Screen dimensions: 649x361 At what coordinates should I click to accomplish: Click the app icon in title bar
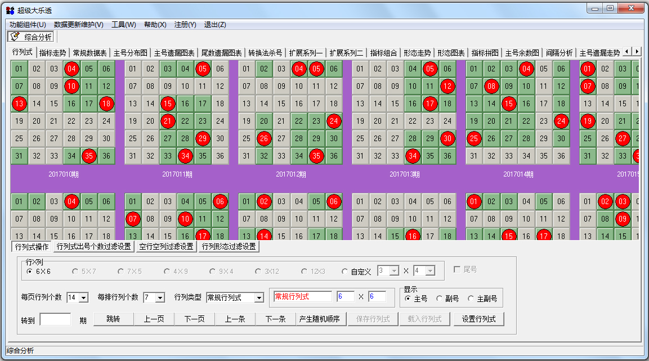[10, 10]
